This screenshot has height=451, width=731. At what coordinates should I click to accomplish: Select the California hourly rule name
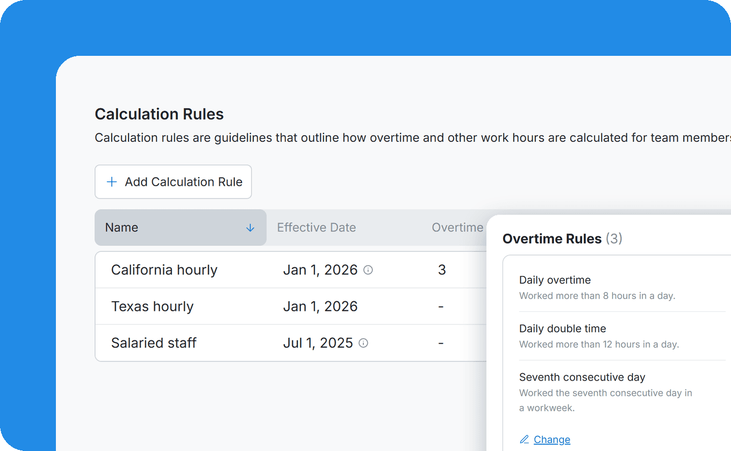pos(164,270)
